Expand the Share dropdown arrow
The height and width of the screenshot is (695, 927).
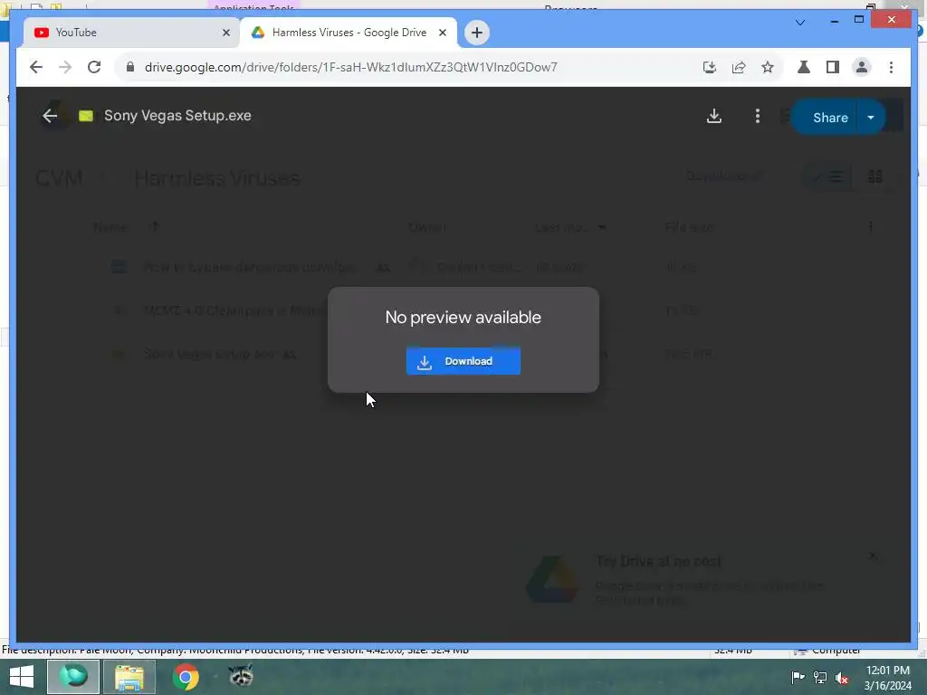coord(871,118)
